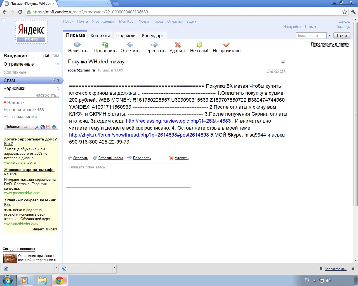Click the Ответить reply arrow in toolbar

[x=130, y=45]
